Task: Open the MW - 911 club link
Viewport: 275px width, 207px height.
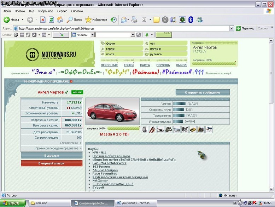Action: pyautogui.click(x=99, y=152)
